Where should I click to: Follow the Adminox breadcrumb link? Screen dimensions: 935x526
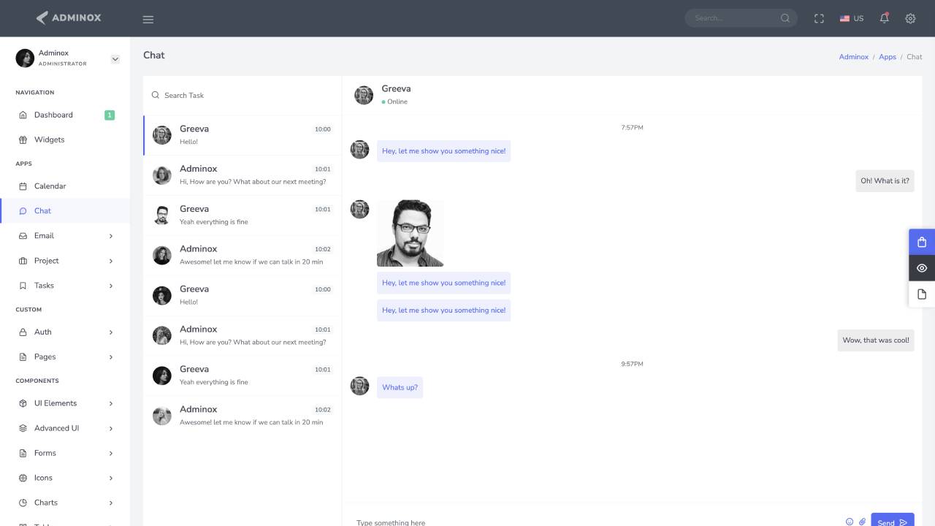[x=853, y=56]
